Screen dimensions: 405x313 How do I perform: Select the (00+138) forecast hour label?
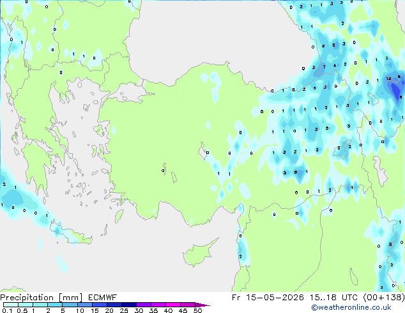click(x=384, y=298)
